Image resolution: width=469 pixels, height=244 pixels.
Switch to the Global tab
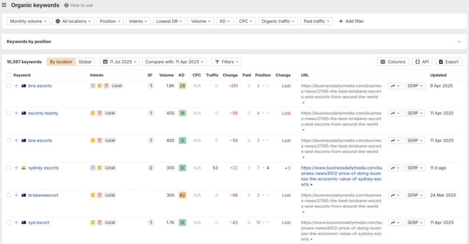[85, 62]
